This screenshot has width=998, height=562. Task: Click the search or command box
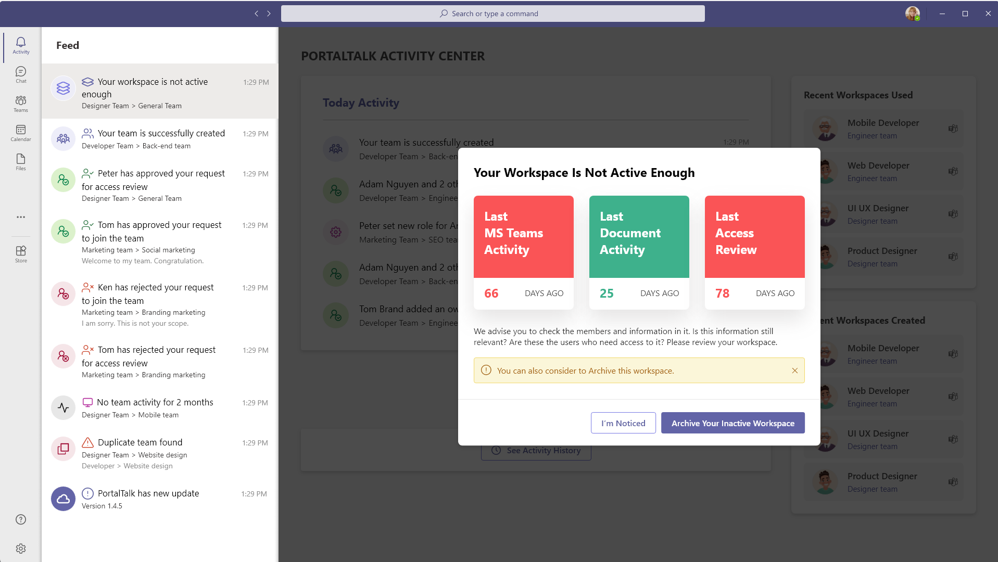[x=492, y=14]
